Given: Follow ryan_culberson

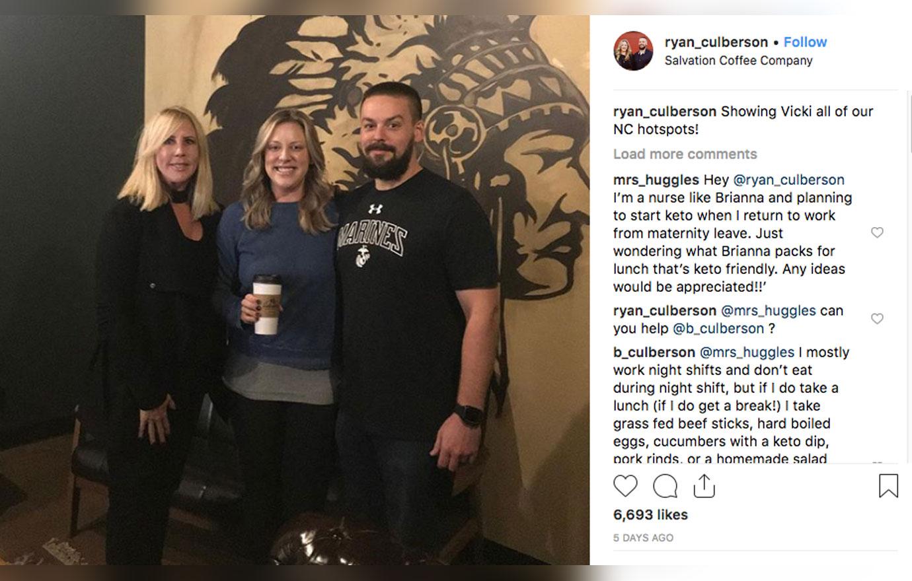Looking at the screenshot, I should coord(805,42).
